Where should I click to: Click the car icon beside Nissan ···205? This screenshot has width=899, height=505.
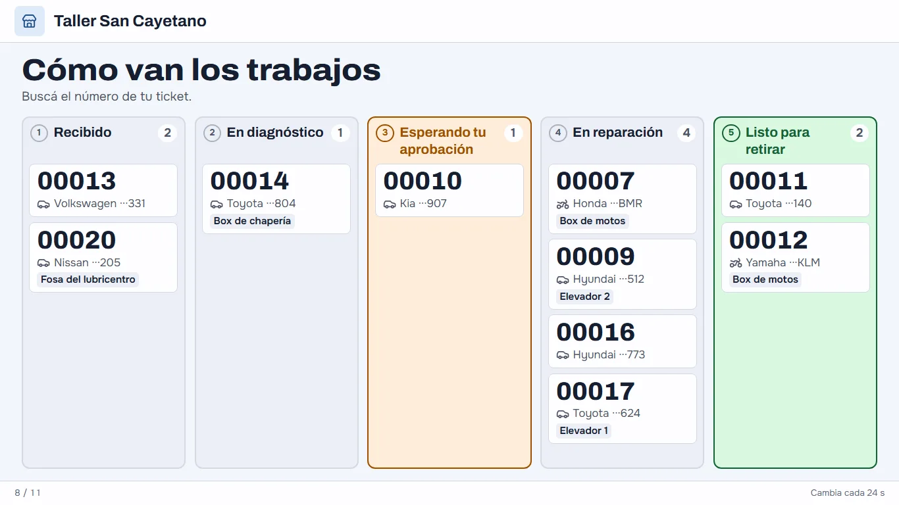(x=43, y=263)
